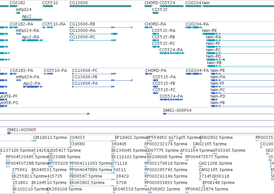Select transcript twin-RE
This screenshot has width=274, height=194.
(209, 31)
